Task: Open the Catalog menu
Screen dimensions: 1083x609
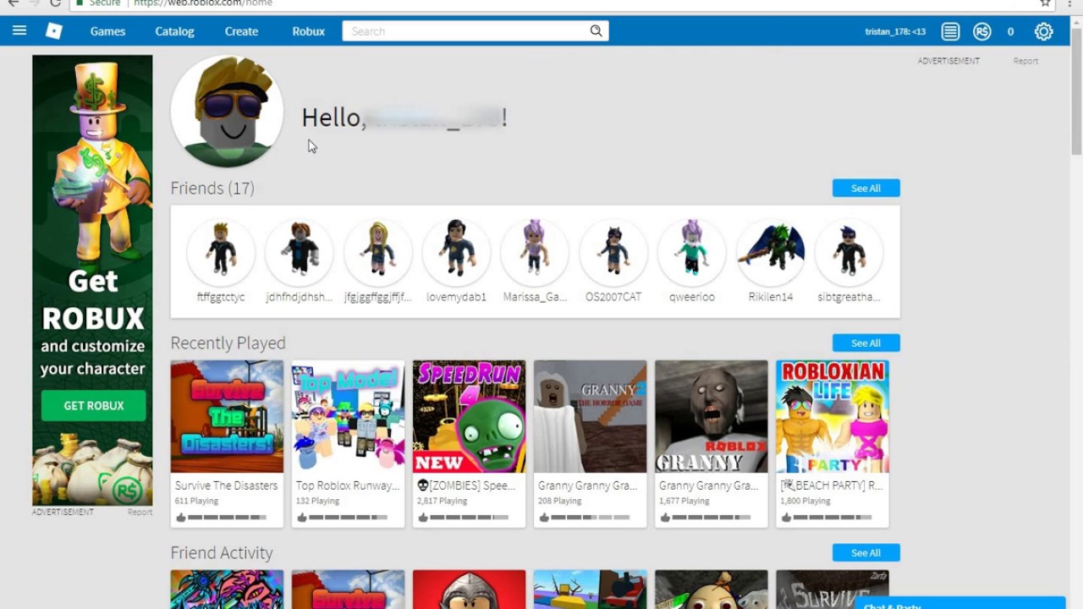Action: pos(174,31)
